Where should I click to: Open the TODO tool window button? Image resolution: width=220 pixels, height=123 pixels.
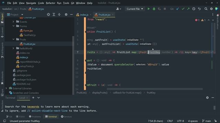click(20, 117)
